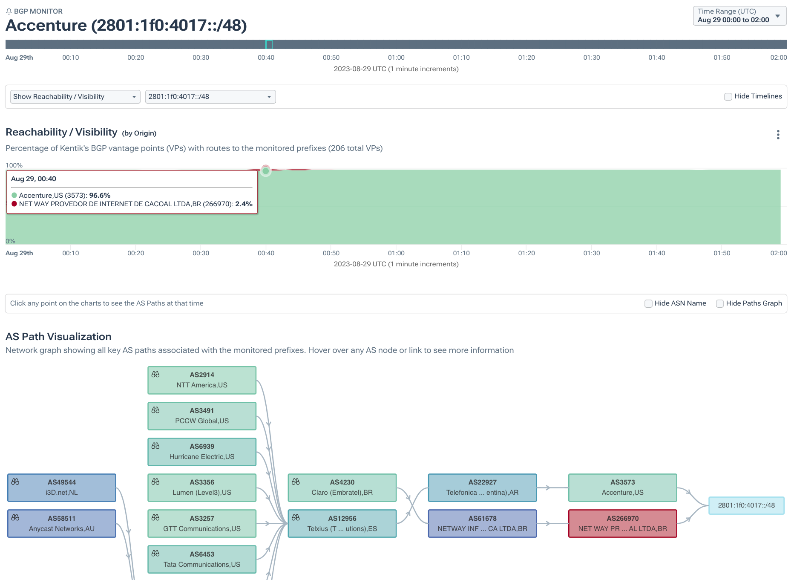Select the PCCW Global AS3491 node
The width and height of the screenshot is (794, 580).
(202, 416)
